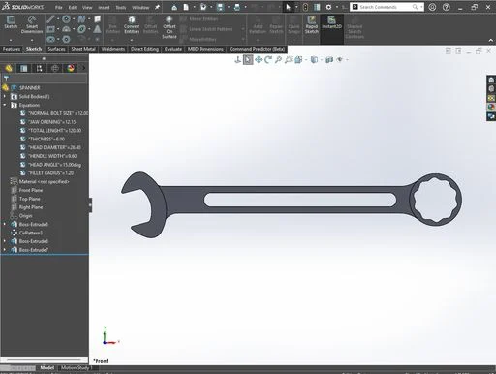Toggle the Rapid Sketch tool
Screen dimensions: 496x374
pyautogui.click(x=312, y=24)
